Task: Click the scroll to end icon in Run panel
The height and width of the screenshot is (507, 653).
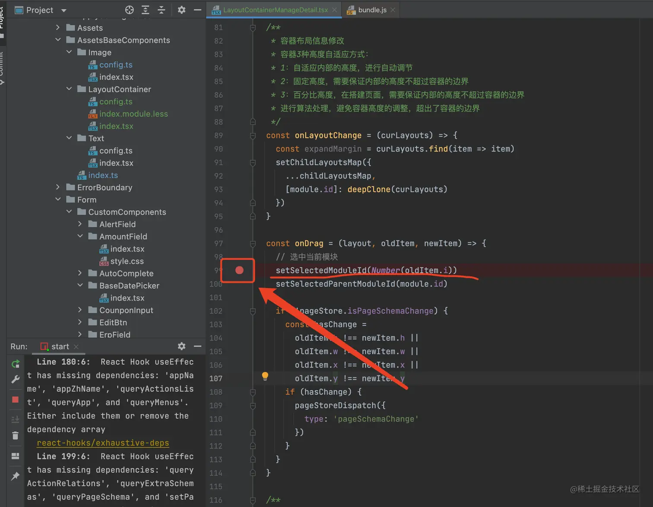Action: pyautogui.click(x=15, y=419)
